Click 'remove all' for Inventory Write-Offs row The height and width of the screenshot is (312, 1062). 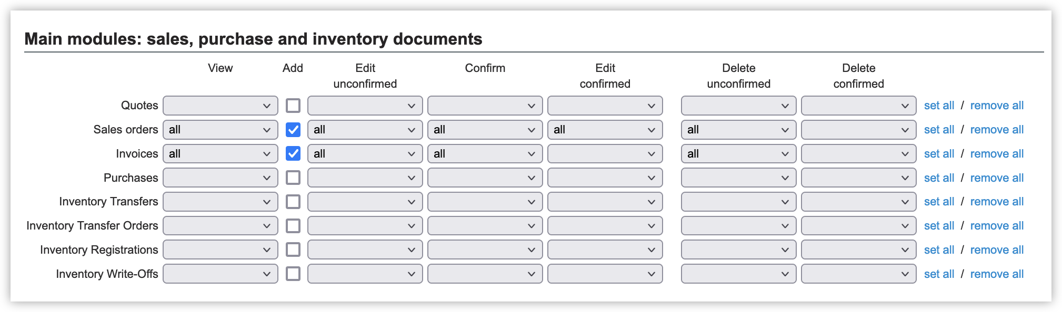point(997,274)
